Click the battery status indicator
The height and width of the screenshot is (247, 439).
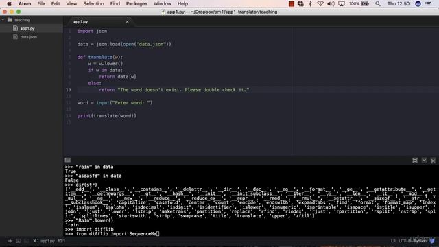point(359,3)
